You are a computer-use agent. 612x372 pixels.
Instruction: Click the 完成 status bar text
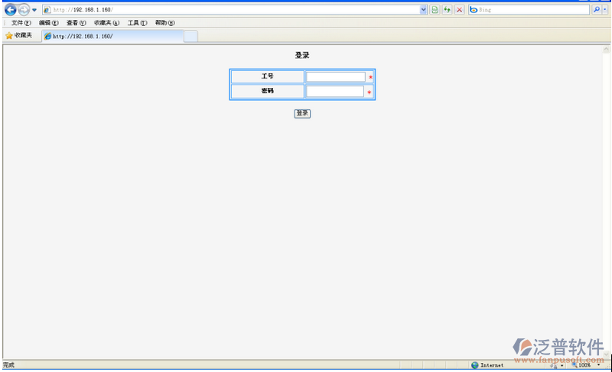tap(8, 365)
